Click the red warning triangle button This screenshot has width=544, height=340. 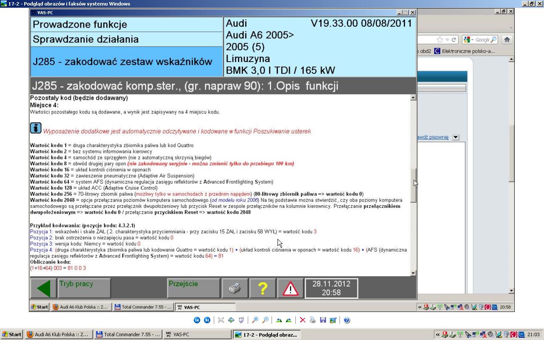point(290,289)
